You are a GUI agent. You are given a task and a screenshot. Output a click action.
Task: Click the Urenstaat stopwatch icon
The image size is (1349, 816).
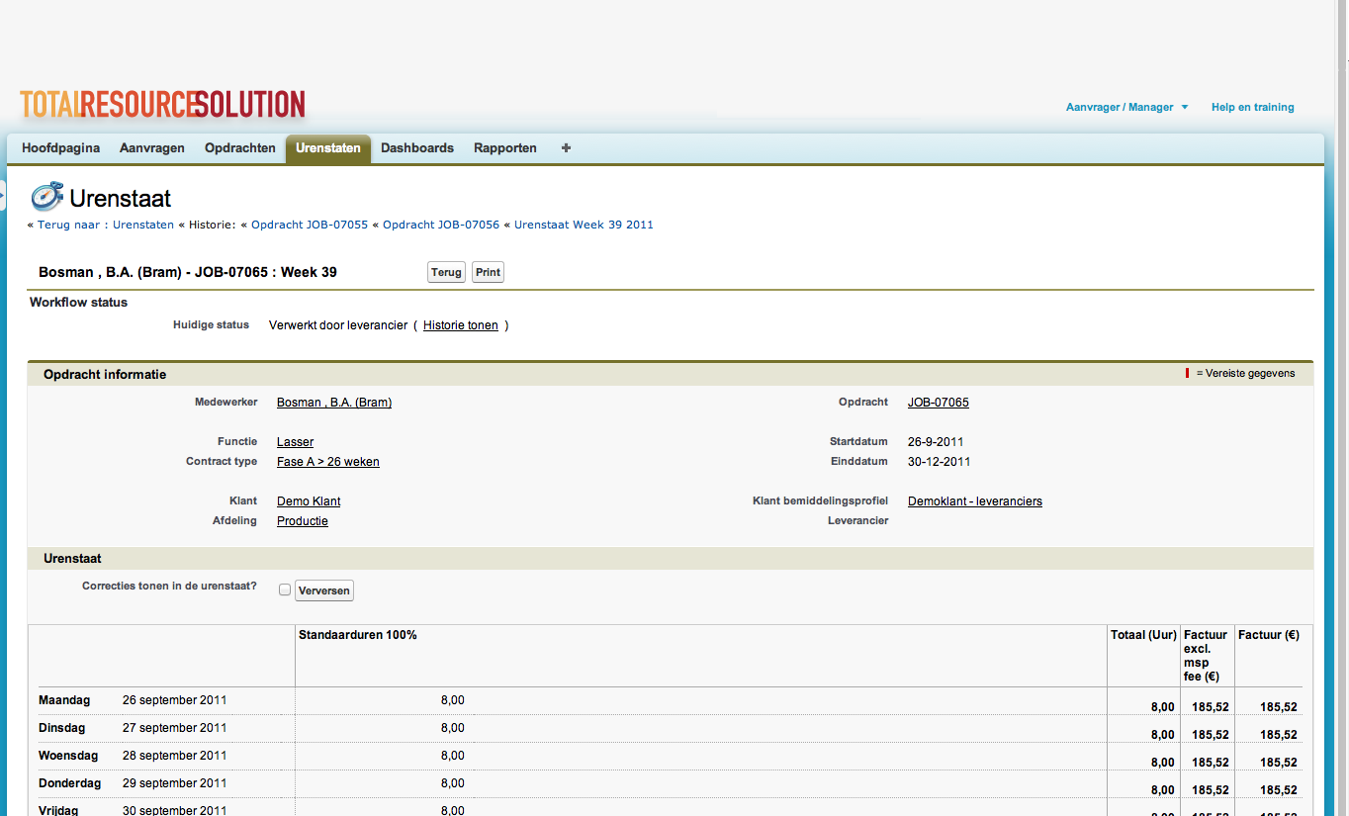pos(46,197)
